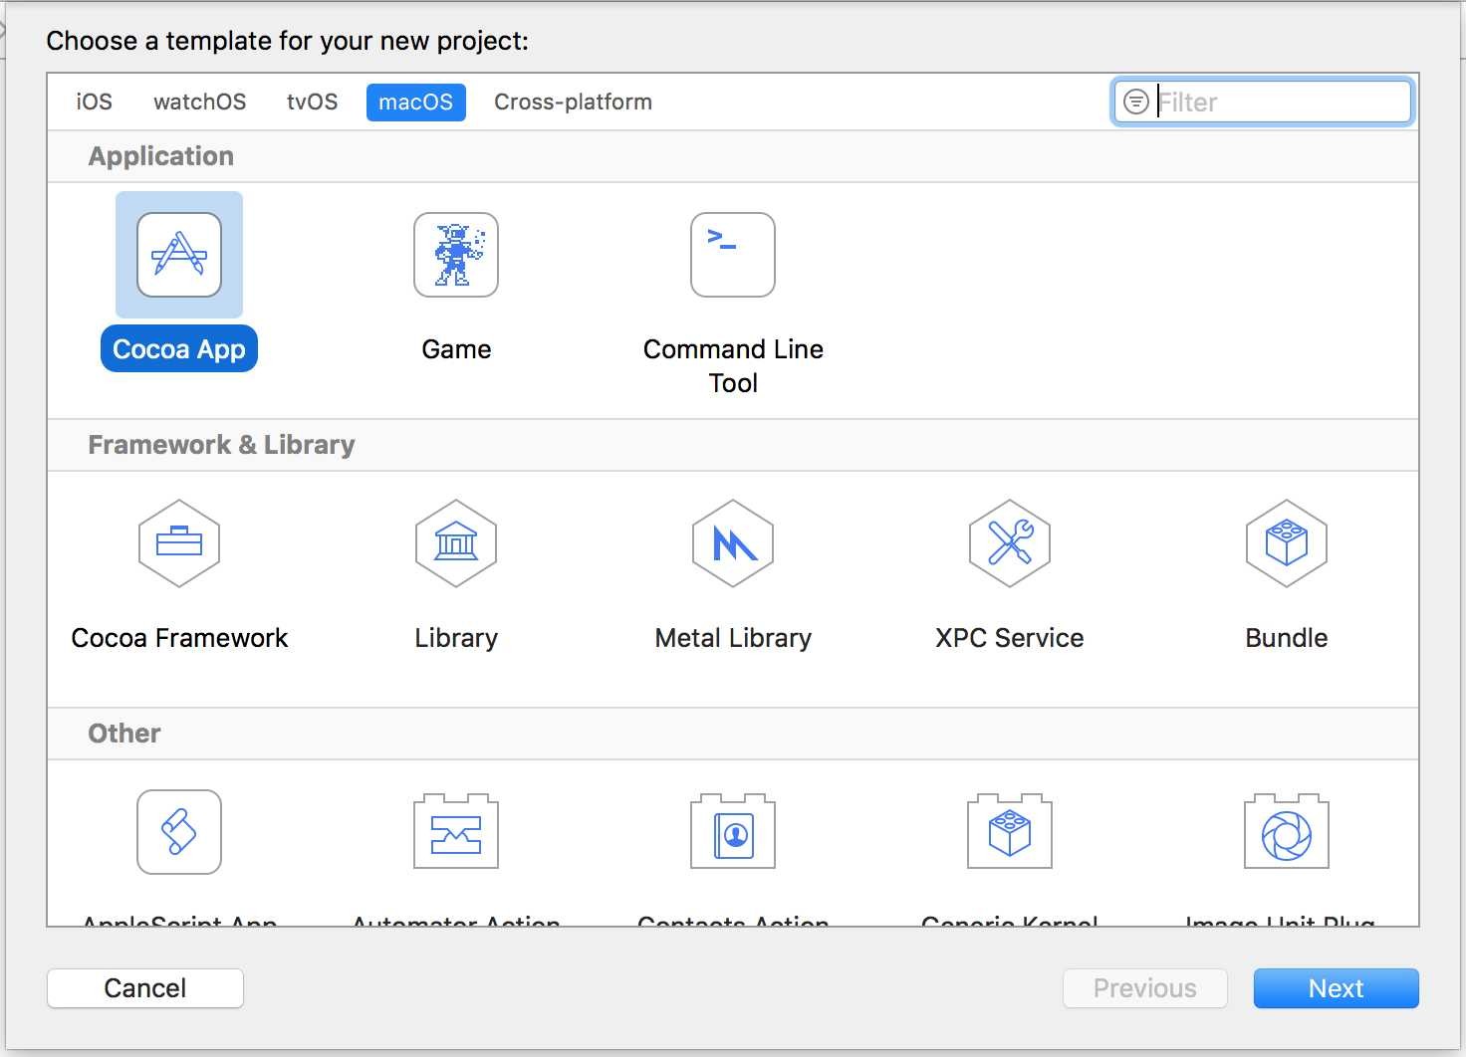Viewport: 1466px width, 1057px height.
Task: Select the Metal Library icon
Action: 733,543
